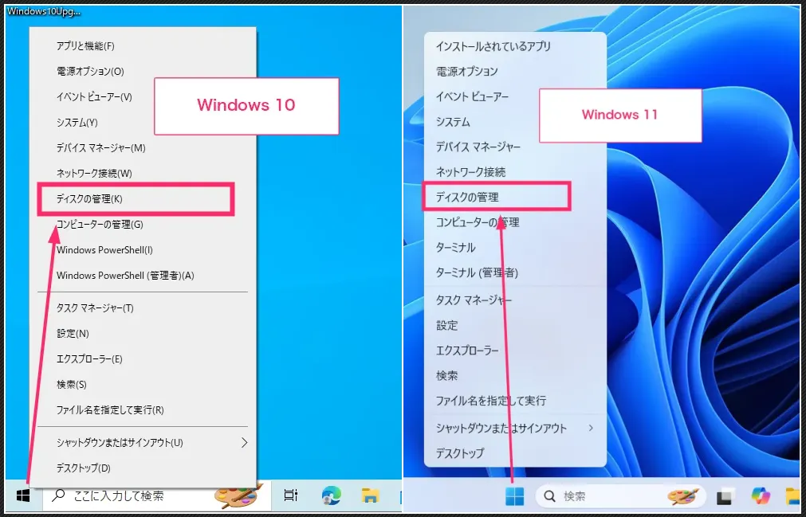Click the Windows 10 Start button
The image size is (806, 517).
pos(22,495)
